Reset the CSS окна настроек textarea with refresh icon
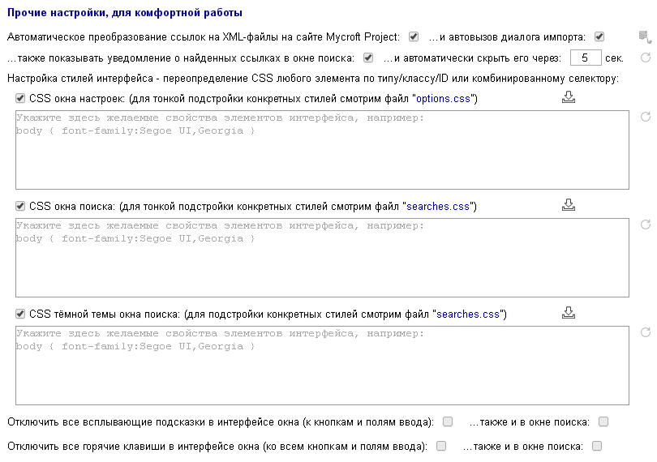This screenshot has height=462, width=657. 646,117
